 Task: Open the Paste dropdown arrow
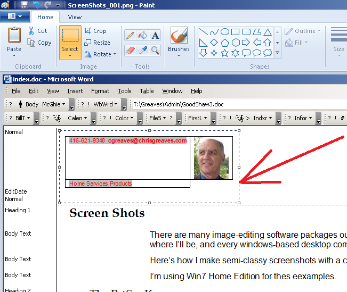pos(14,56)
